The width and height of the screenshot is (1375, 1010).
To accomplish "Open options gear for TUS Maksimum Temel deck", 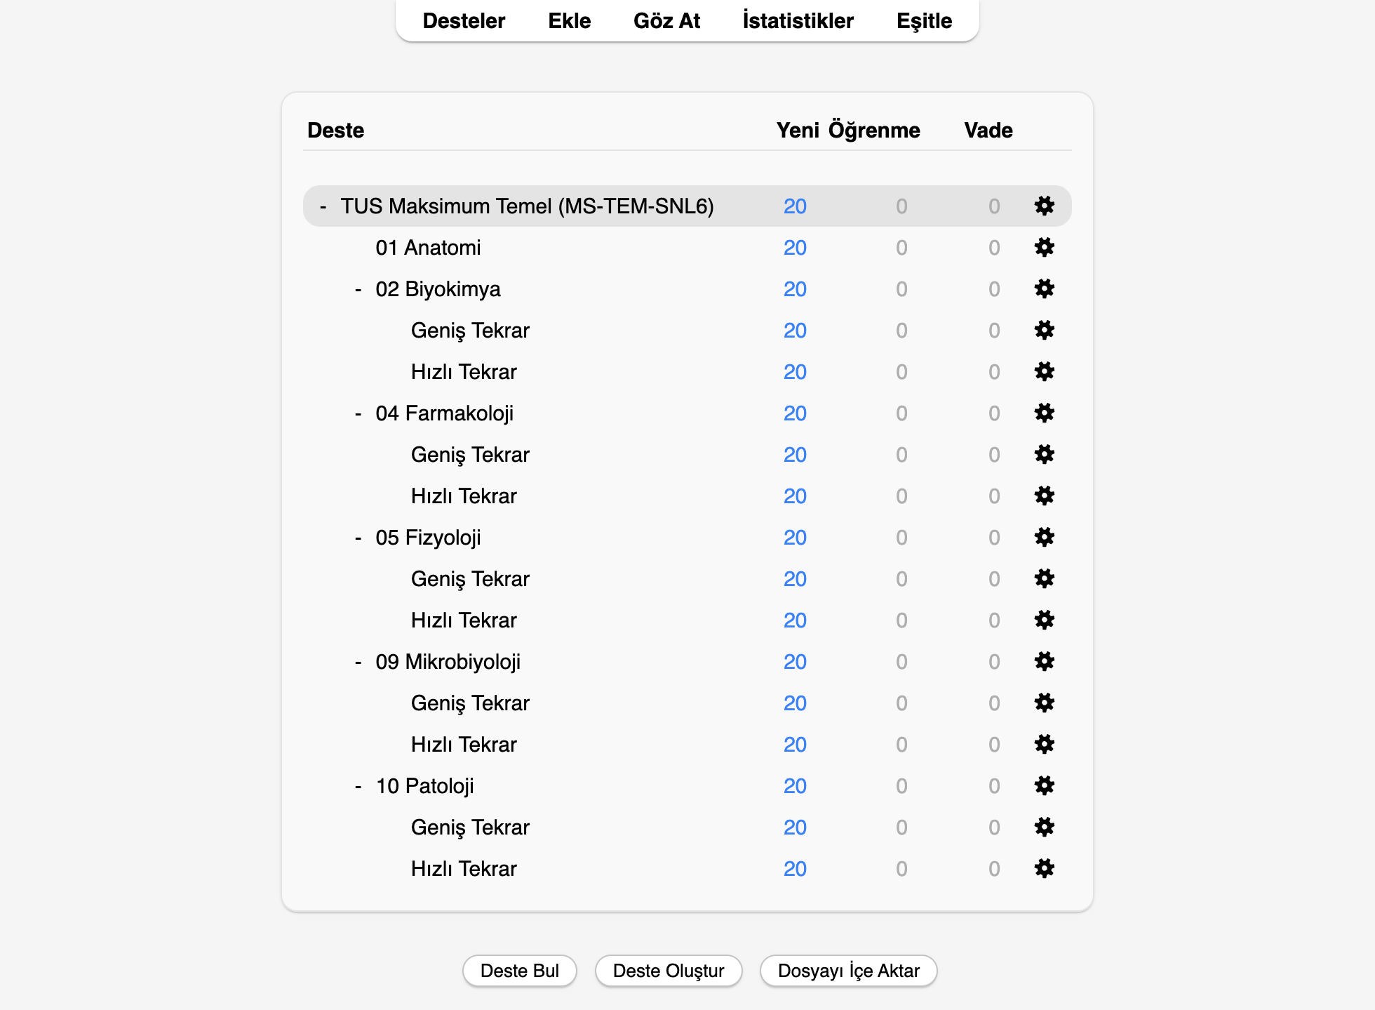I will coord(1044,206).
